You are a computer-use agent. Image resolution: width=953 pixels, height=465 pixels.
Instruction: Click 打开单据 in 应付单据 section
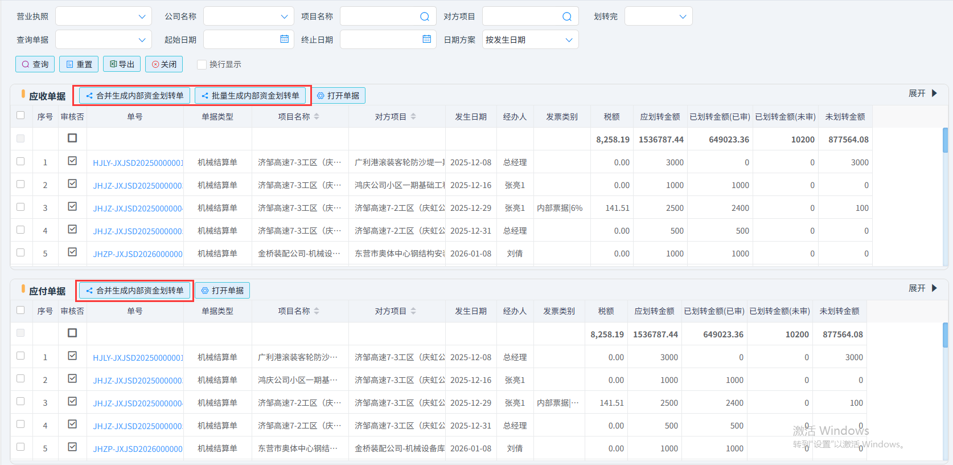(x=223, y=291)
